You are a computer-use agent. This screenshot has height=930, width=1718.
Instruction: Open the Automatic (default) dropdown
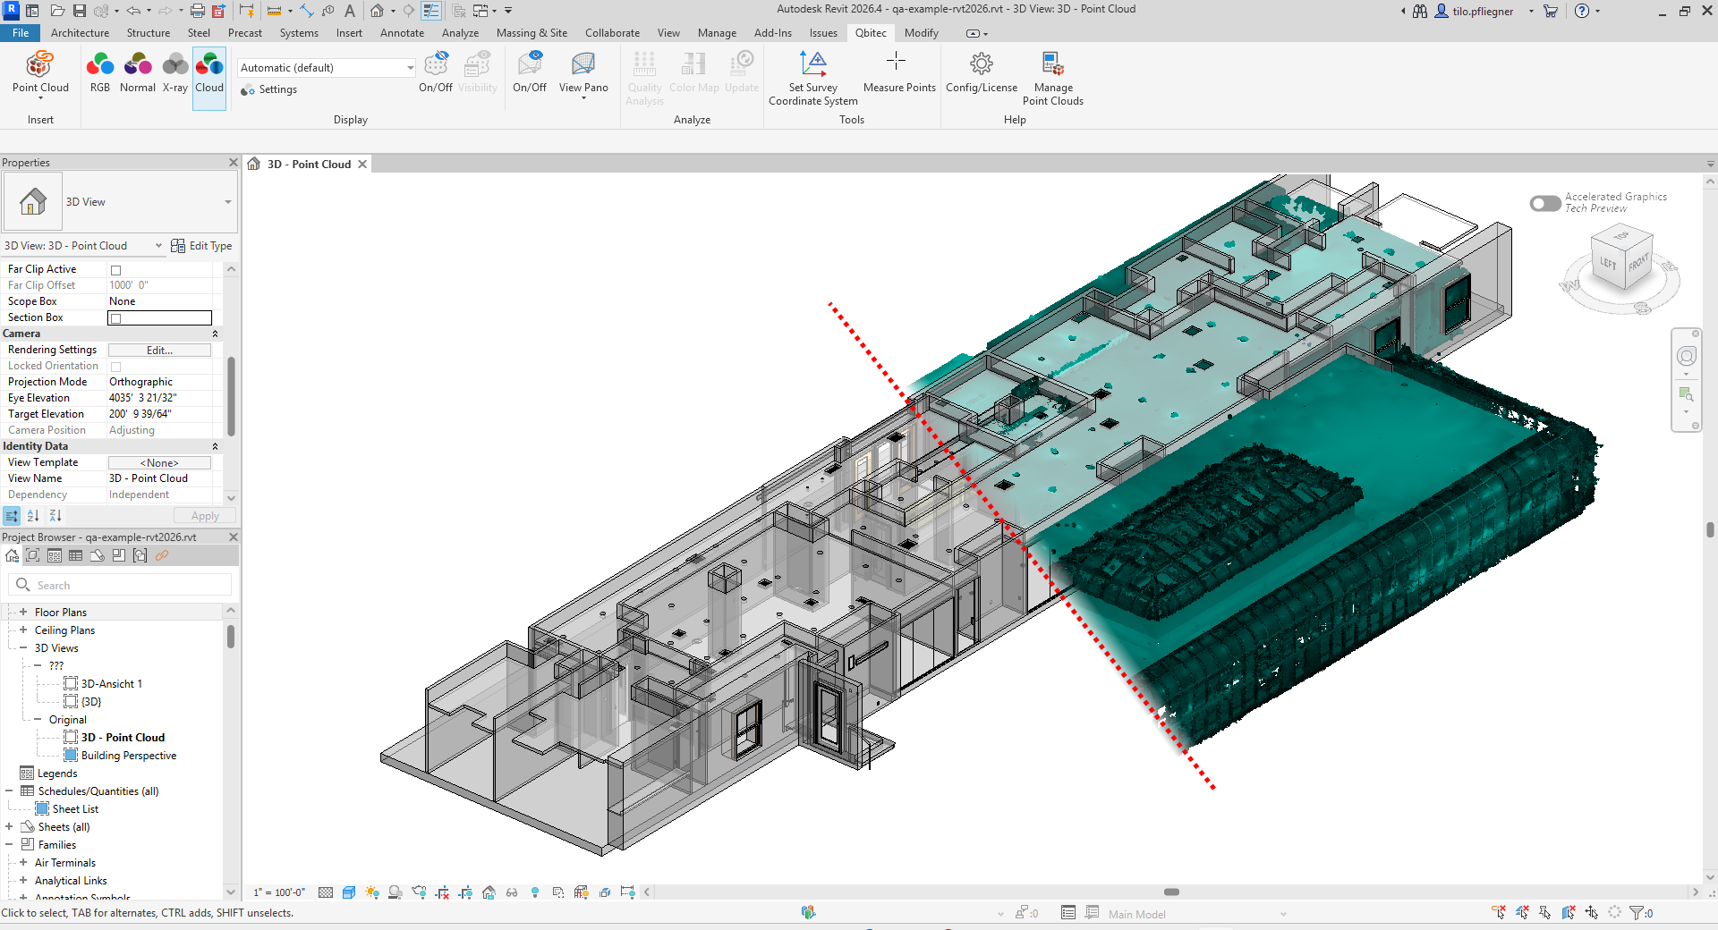click(327, 68)
